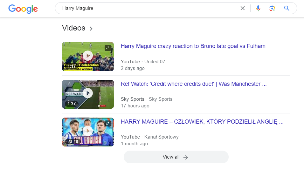Open the 'Ref Watch: Credit where credits due' link
304x170 pixels.
pyautogui.click(x=194, y=84)
